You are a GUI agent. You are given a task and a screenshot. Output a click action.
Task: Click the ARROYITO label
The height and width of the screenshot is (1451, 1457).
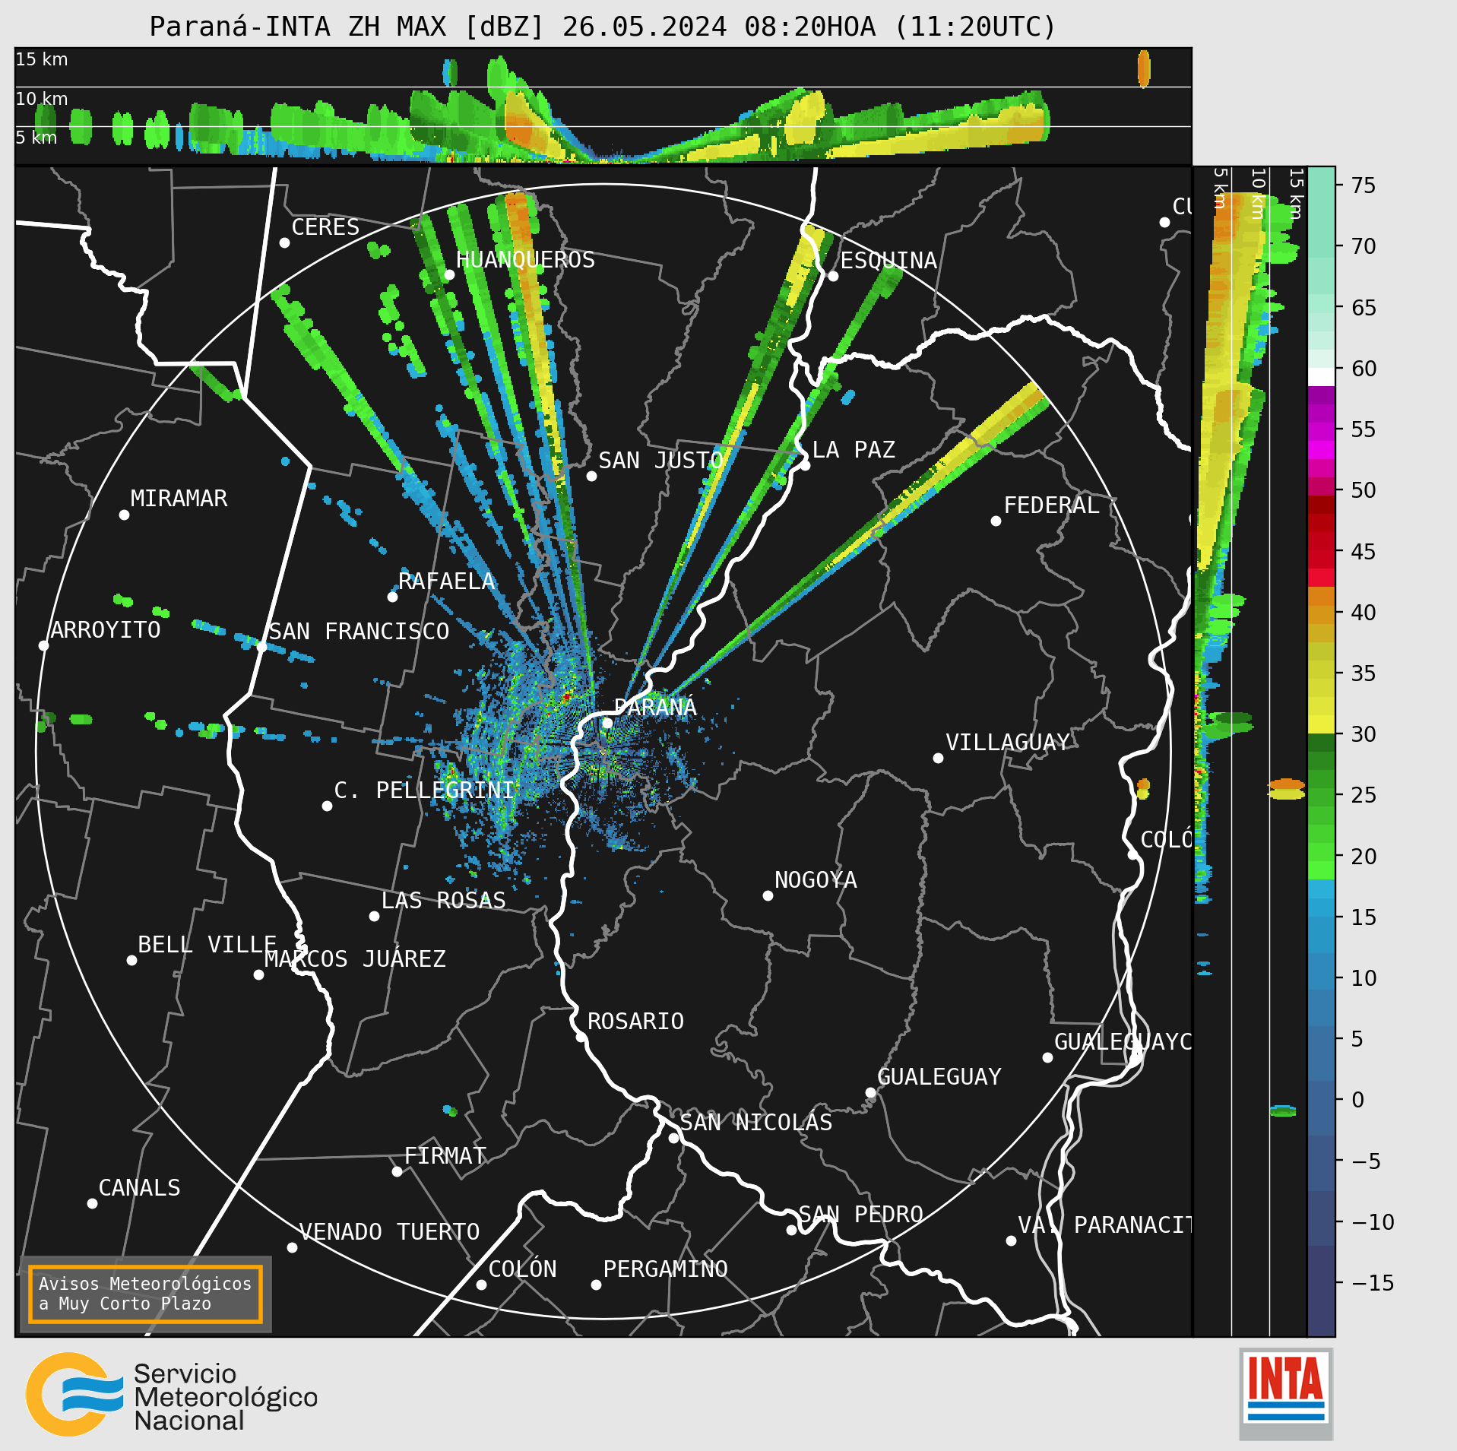[106, 630]
